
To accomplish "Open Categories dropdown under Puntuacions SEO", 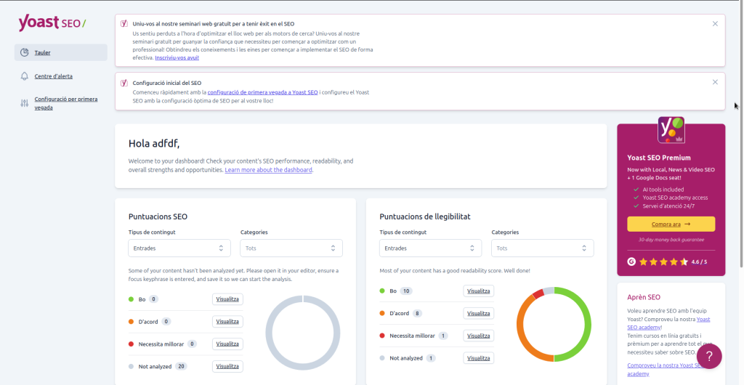I will [x=291, y=248].
